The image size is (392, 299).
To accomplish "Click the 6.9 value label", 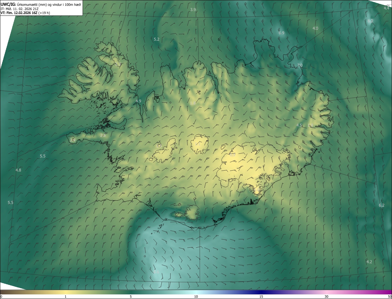I will point(281,33).
